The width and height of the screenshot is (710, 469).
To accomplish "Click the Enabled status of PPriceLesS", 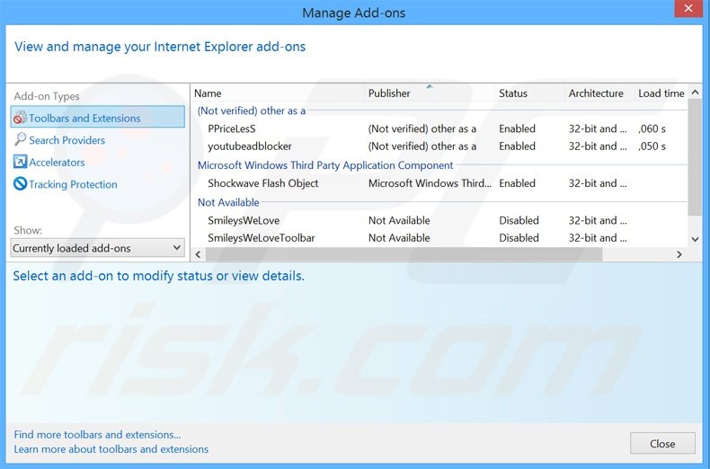I will coord(517,129).
